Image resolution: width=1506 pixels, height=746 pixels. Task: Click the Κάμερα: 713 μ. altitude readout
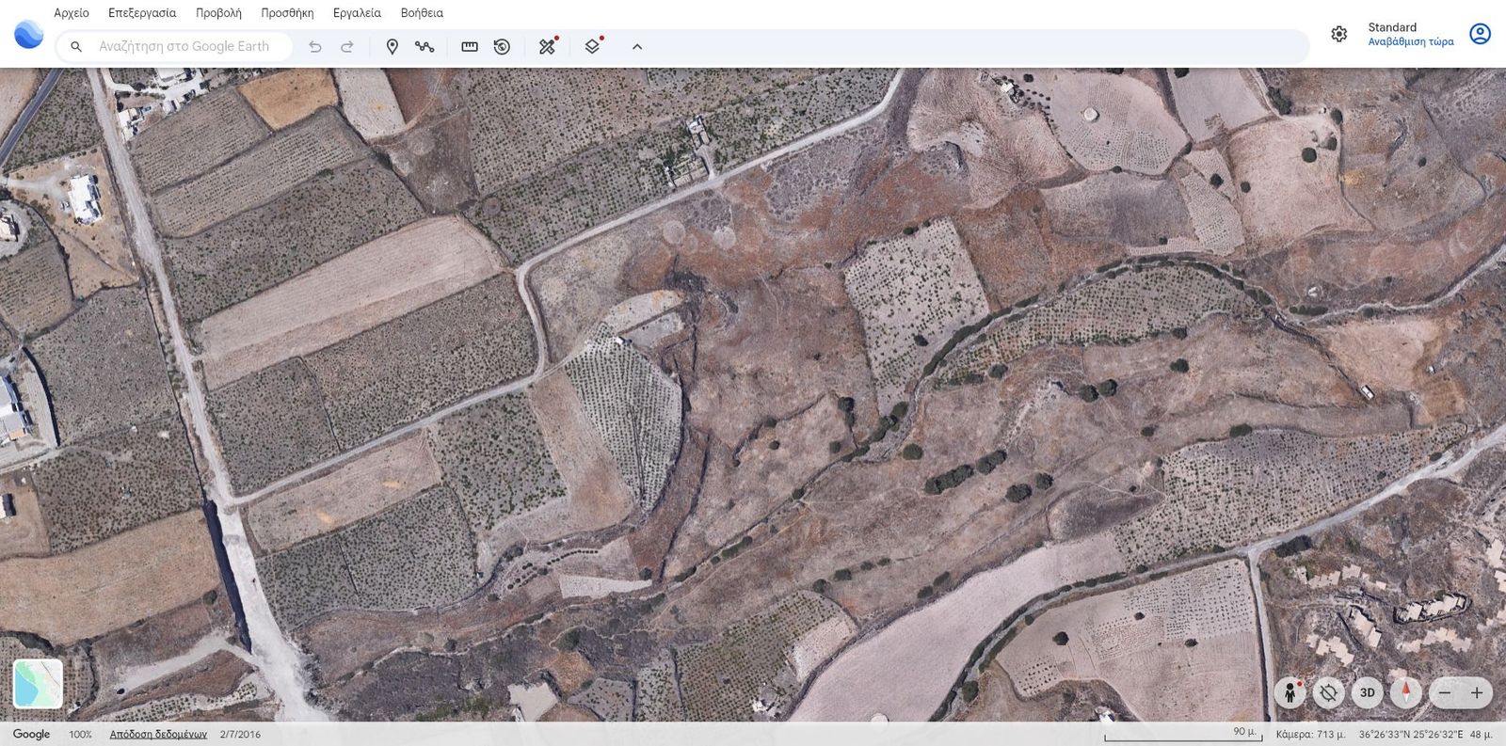(x=1310, y=734)
